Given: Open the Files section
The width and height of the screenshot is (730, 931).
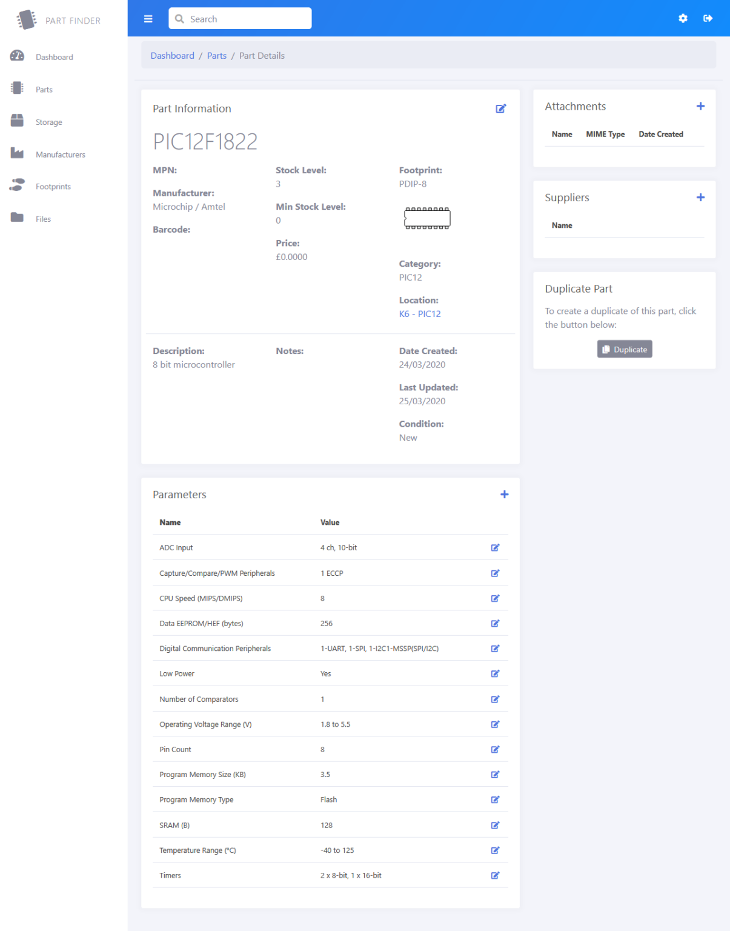Looking at the screenshot, I should point(43,219).
